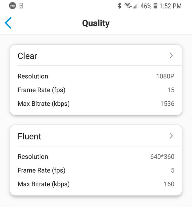Tap the 1:52 PM clock
The image size is (192, 207).
point(170,6)
